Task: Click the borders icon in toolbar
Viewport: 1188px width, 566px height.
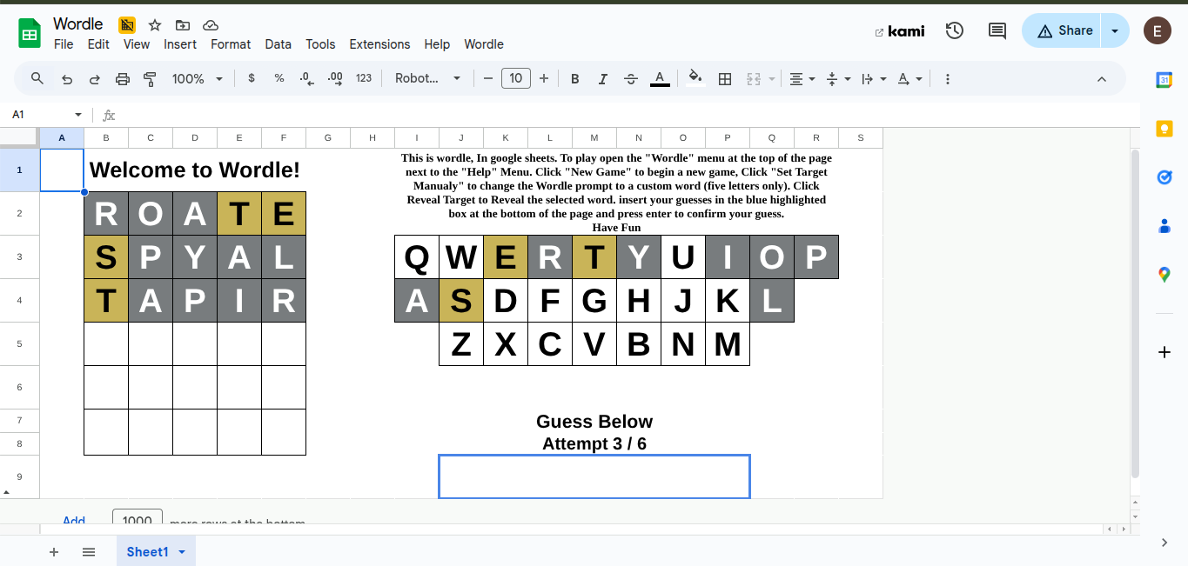Action: [724, 79]
